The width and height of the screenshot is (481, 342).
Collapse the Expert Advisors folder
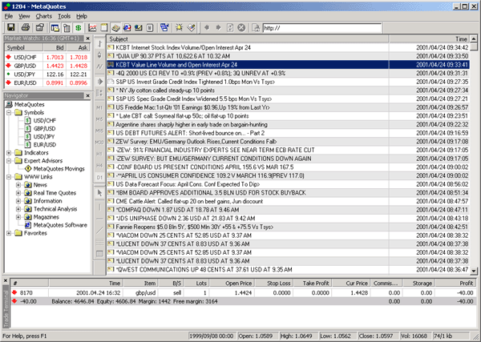9,160
